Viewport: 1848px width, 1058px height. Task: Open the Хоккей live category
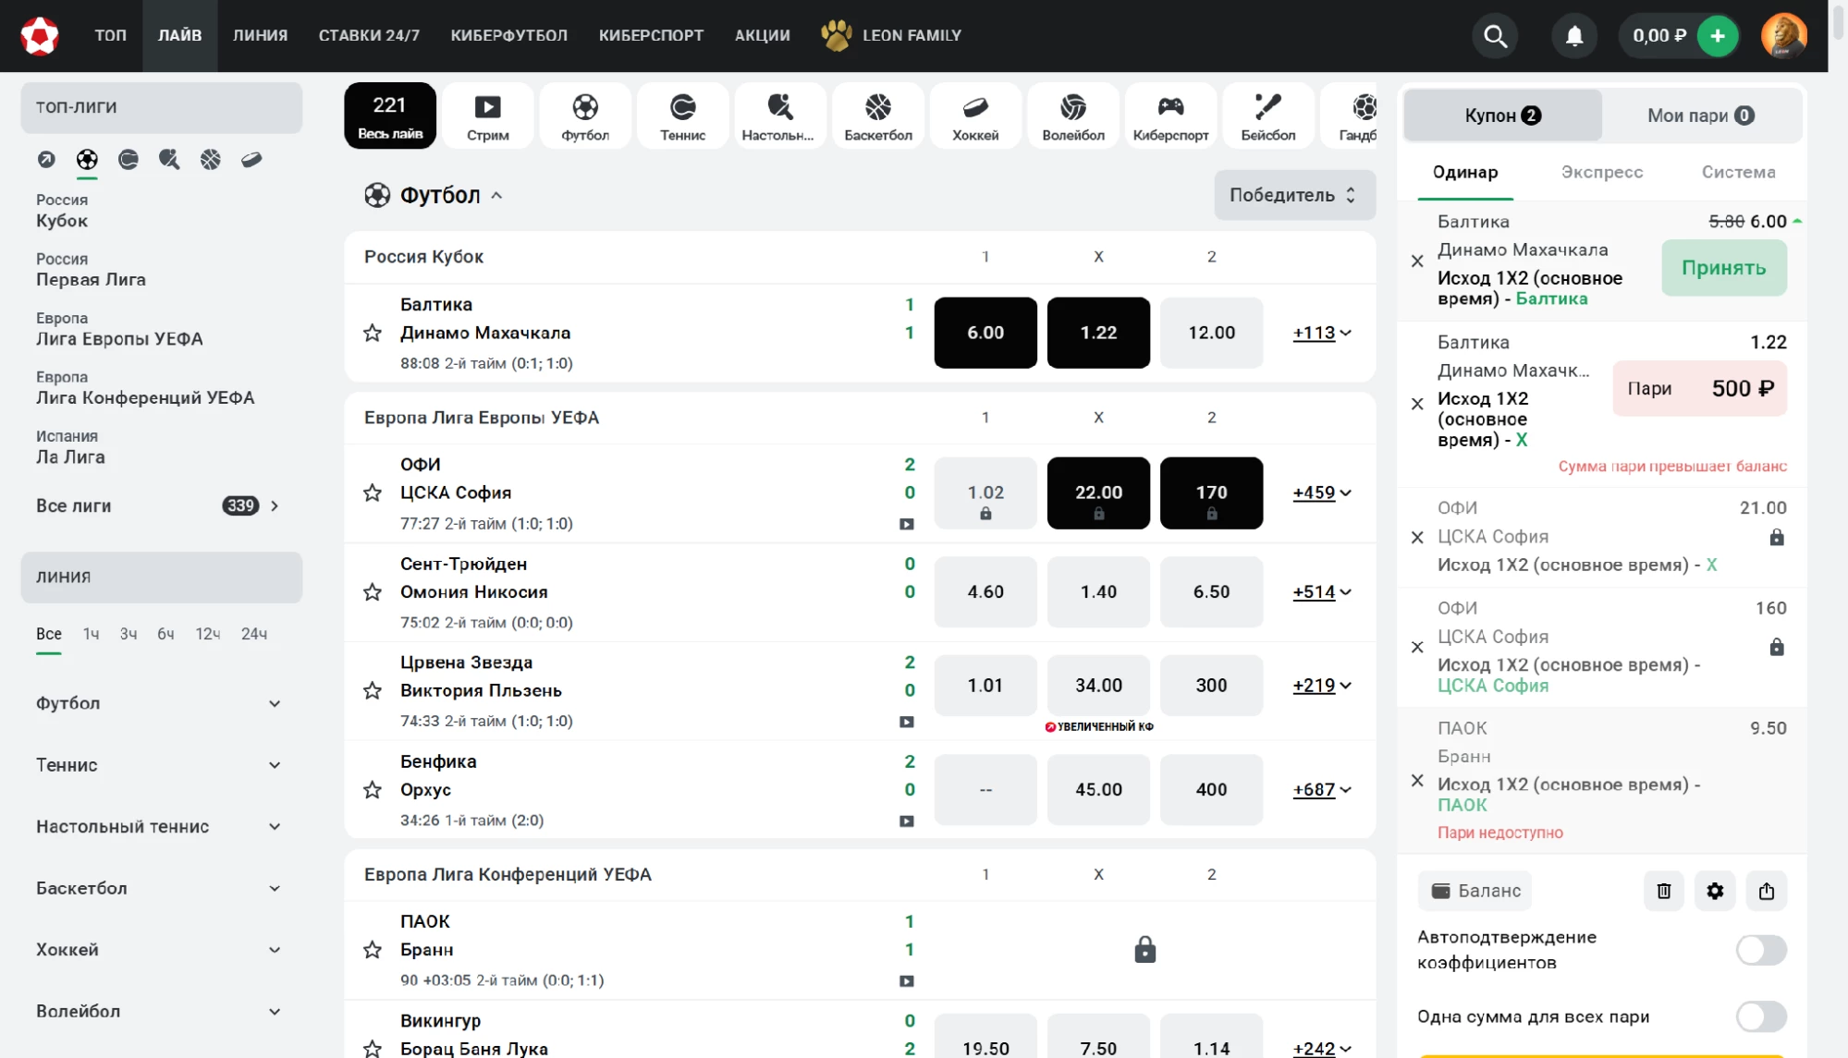(975, 116)
